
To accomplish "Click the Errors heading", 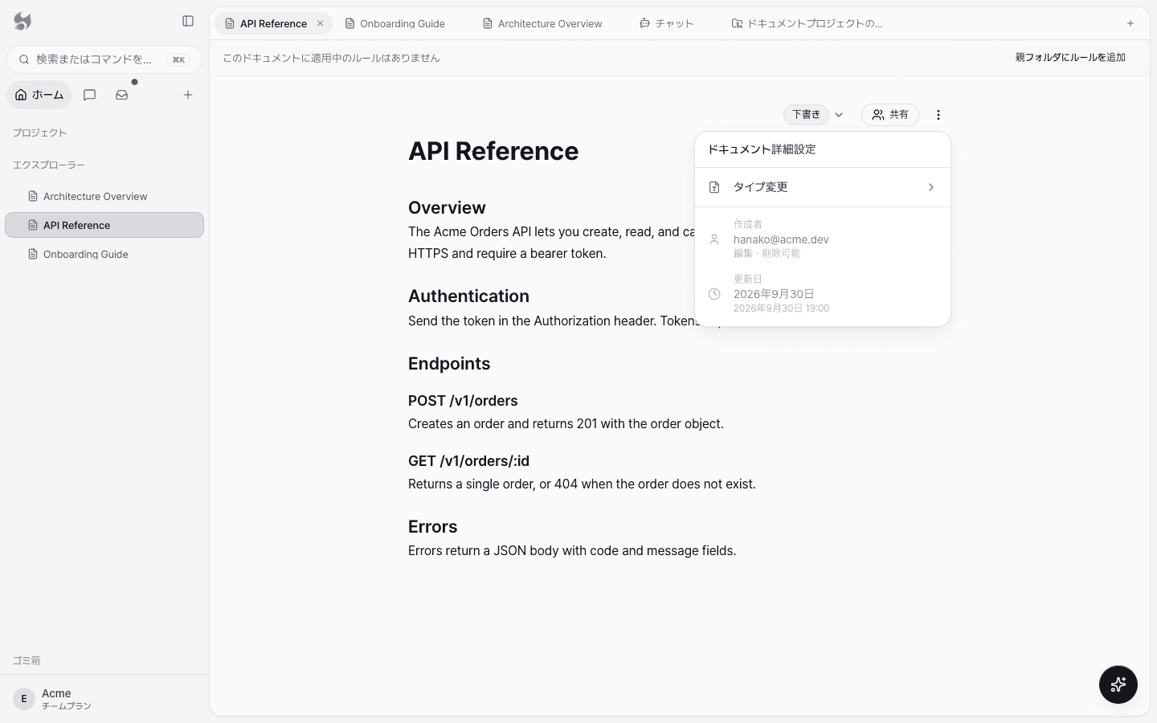I will (432, 526).
